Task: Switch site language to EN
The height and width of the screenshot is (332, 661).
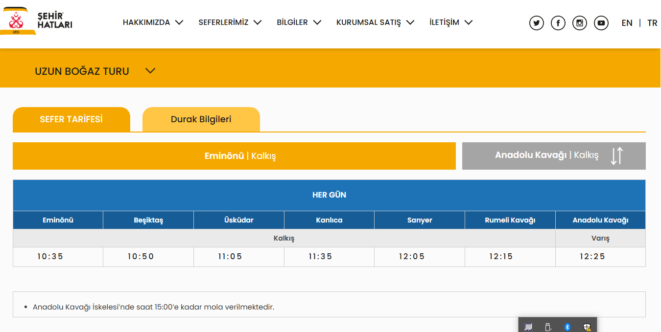Action: (627, 23)
